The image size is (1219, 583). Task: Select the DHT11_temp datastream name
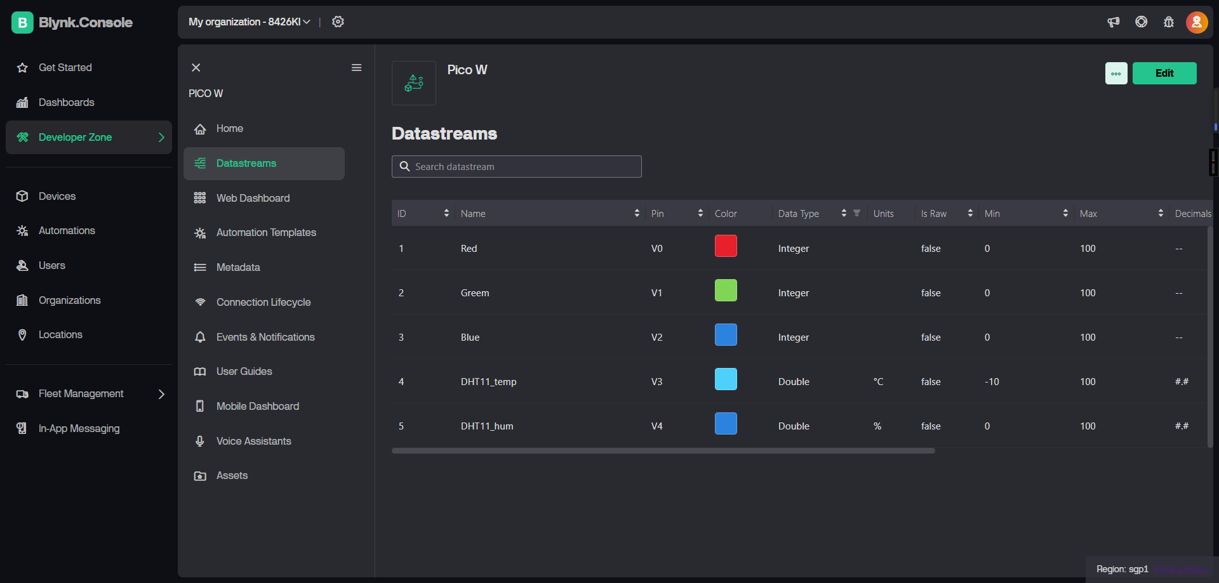pyautogui.click(x=489, y=382)
